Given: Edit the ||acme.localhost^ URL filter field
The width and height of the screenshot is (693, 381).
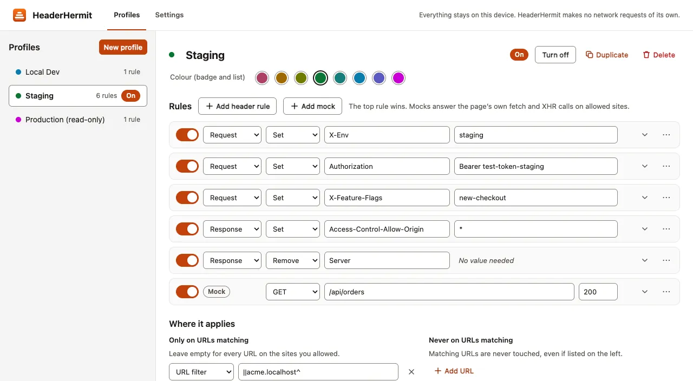Looking at the screenshot, I should (318, 372).
